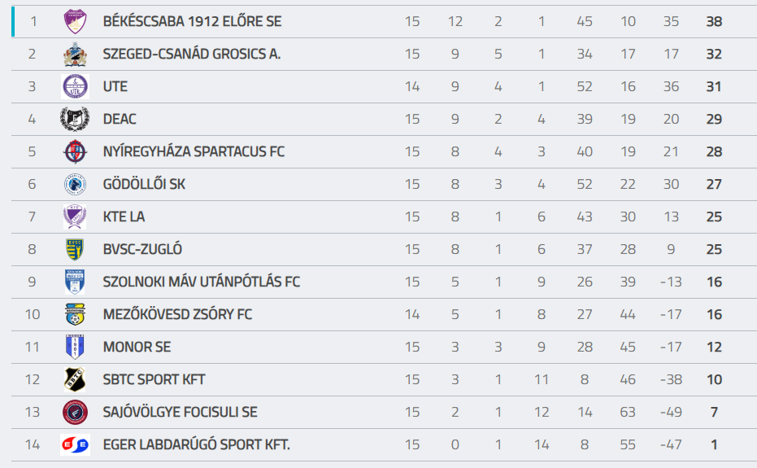Click the GÖDÖLLŐI SK team name

point(144,184)
